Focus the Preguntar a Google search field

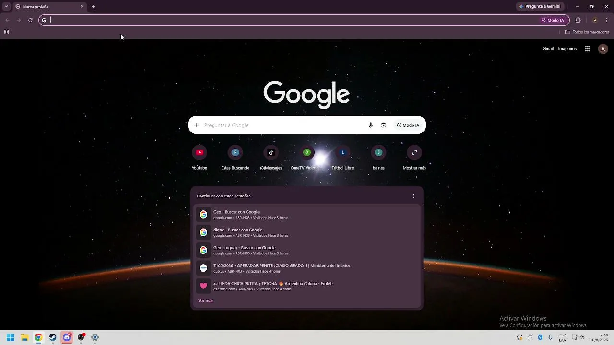pyautogui.click(x=284, y=125)
